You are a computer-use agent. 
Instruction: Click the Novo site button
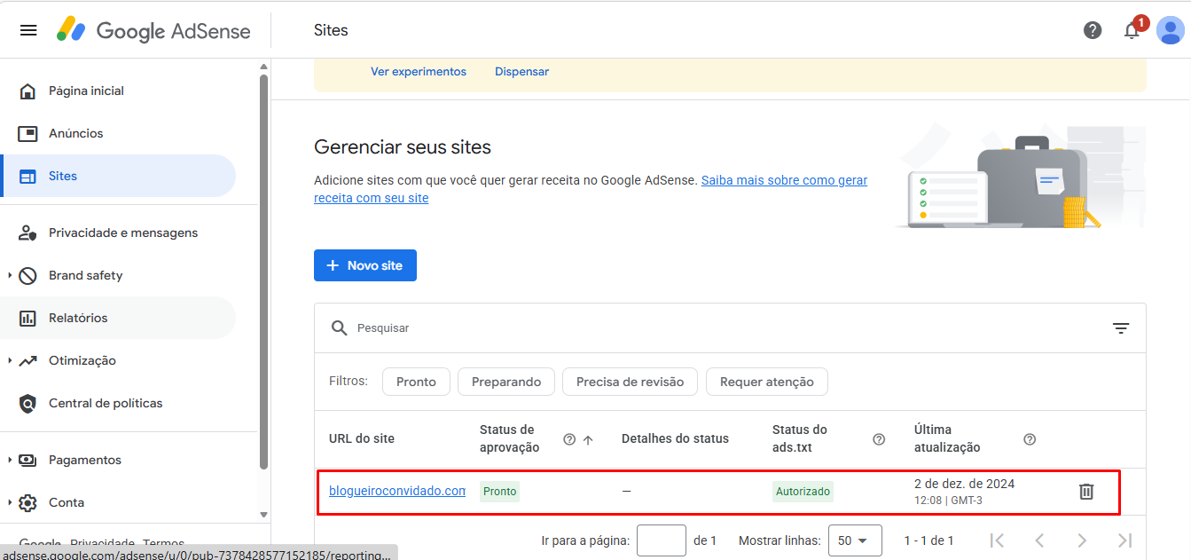coord(365,265)
